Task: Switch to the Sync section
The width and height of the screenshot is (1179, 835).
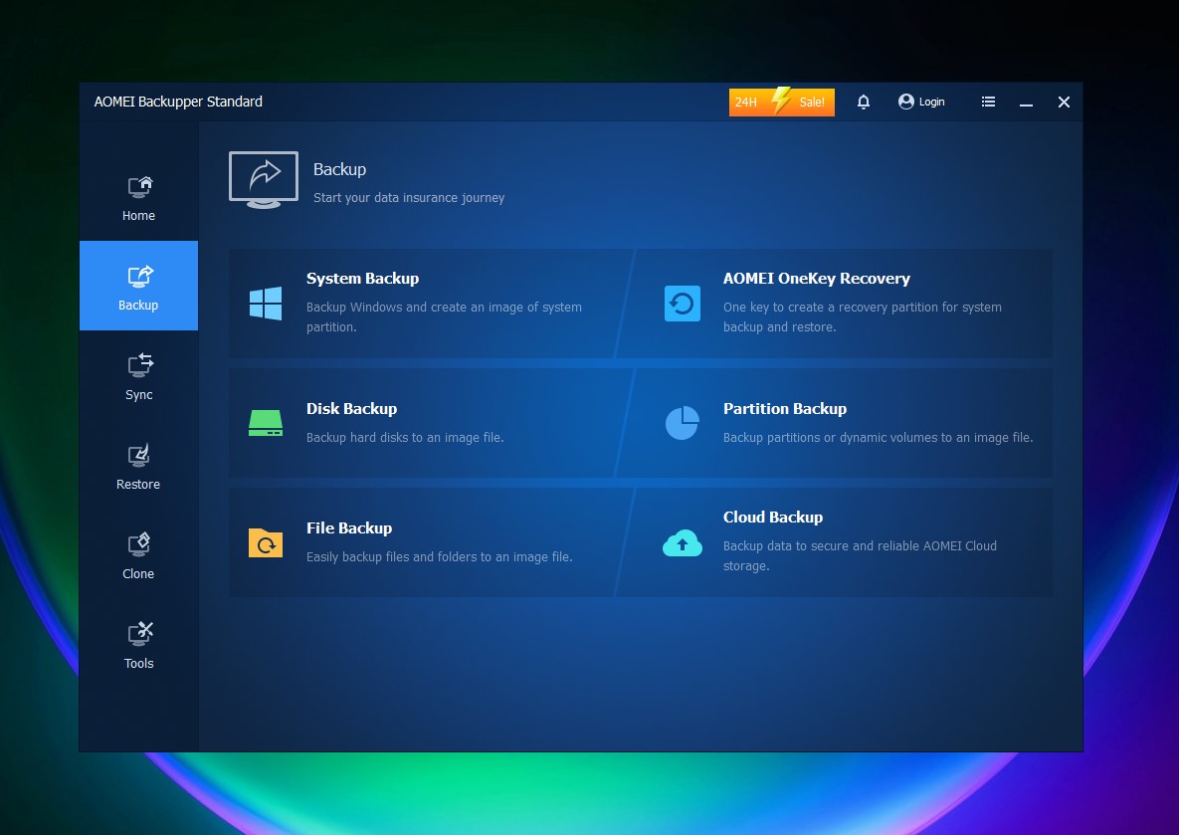Action: coord(138,376)
